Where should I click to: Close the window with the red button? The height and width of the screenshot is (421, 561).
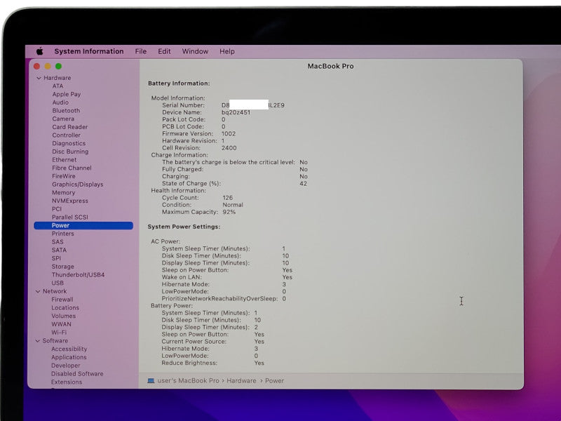coord(36,66)
